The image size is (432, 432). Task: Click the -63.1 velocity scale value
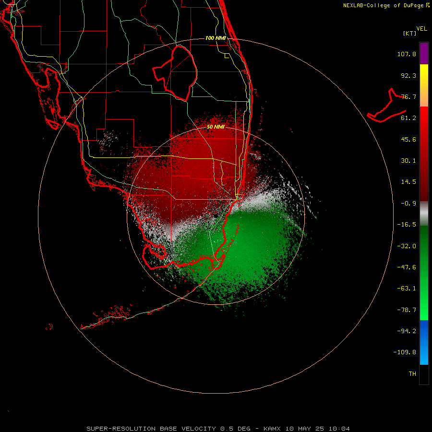(x=407, y=288)
